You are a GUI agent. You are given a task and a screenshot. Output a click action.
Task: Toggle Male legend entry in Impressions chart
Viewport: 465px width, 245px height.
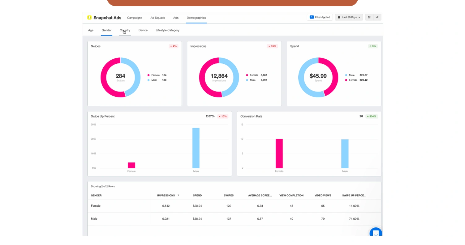[252, 80]
